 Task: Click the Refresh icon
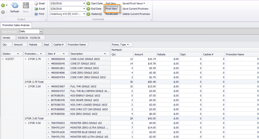[15, 6]
